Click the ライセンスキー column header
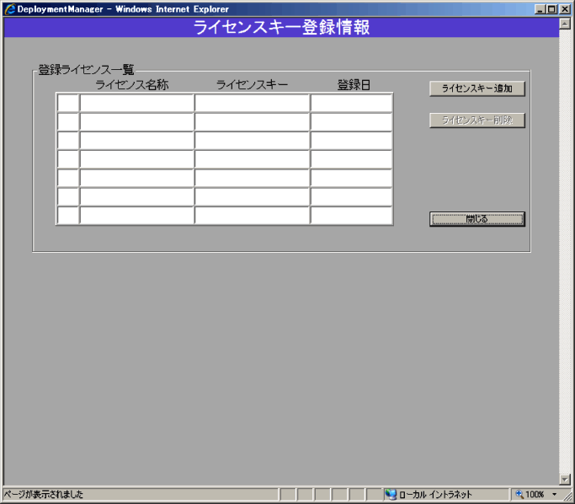 (252, 85)
